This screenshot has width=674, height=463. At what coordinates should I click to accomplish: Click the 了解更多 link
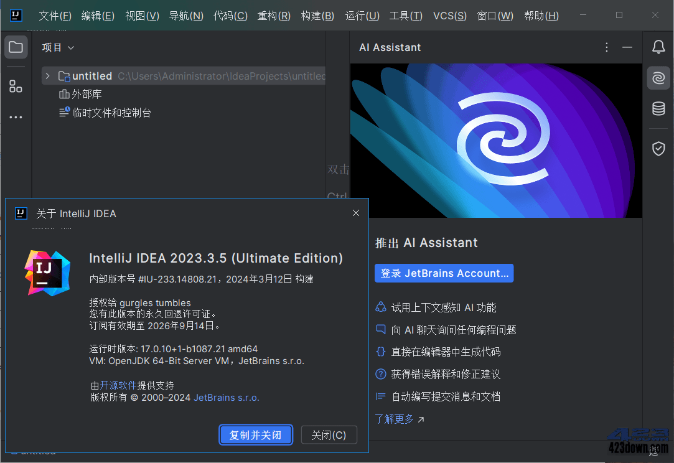point(395,419)
